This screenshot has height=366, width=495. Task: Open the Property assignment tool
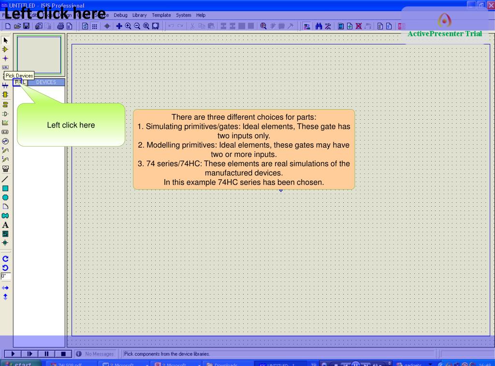click(x=328, y=26)
